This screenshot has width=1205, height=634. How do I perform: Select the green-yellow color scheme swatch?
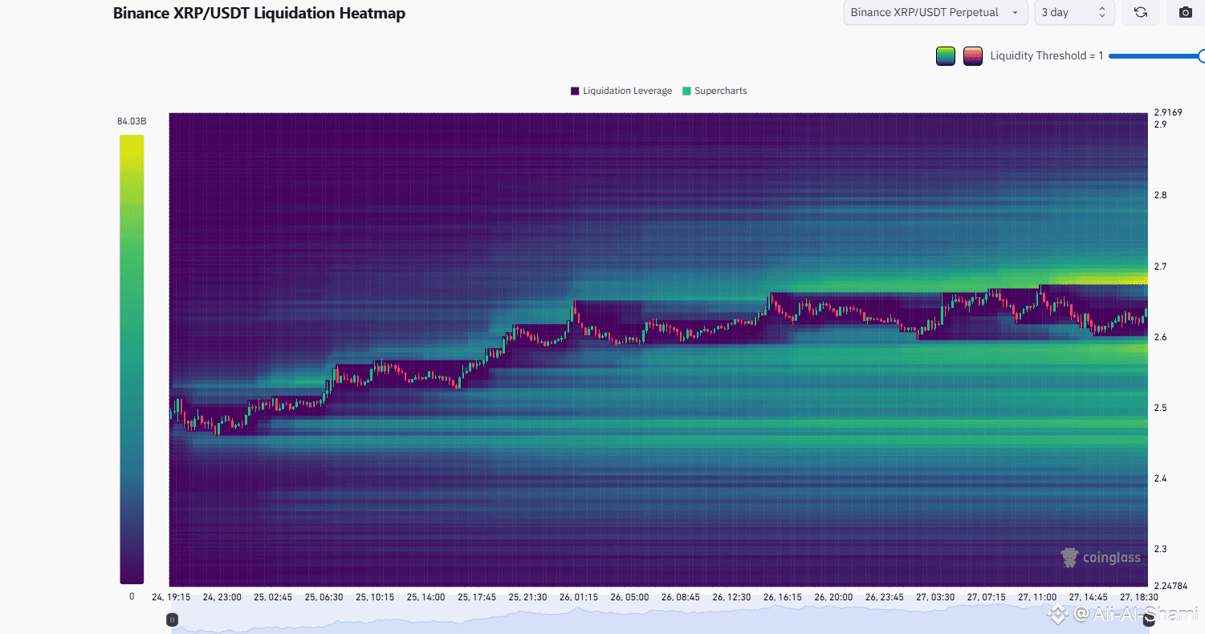(x=946, y=56)
